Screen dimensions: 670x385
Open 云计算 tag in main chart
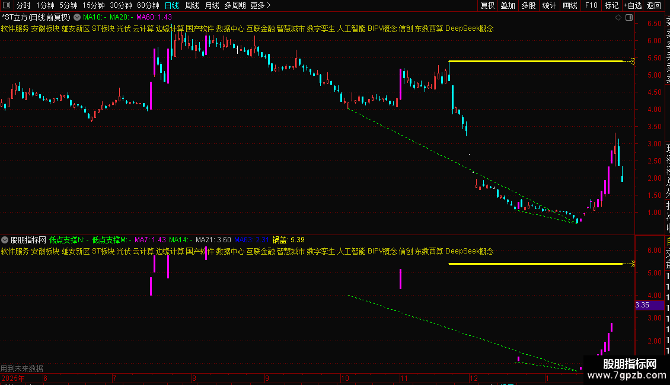pyautogui.click(x=143, y=28)
